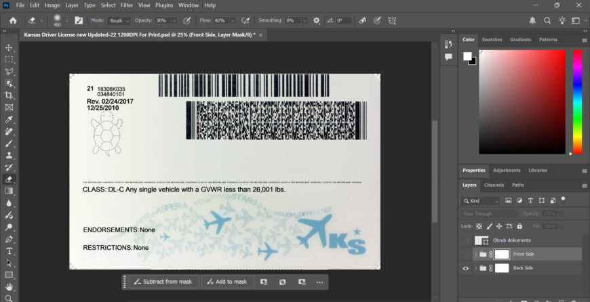Open the Plugins menu
This screenshot has height=302, width=590.
pos(164,5)
